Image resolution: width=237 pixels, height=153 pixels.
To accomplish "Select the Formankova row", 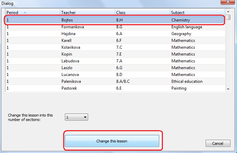I will tap(115, 27).
